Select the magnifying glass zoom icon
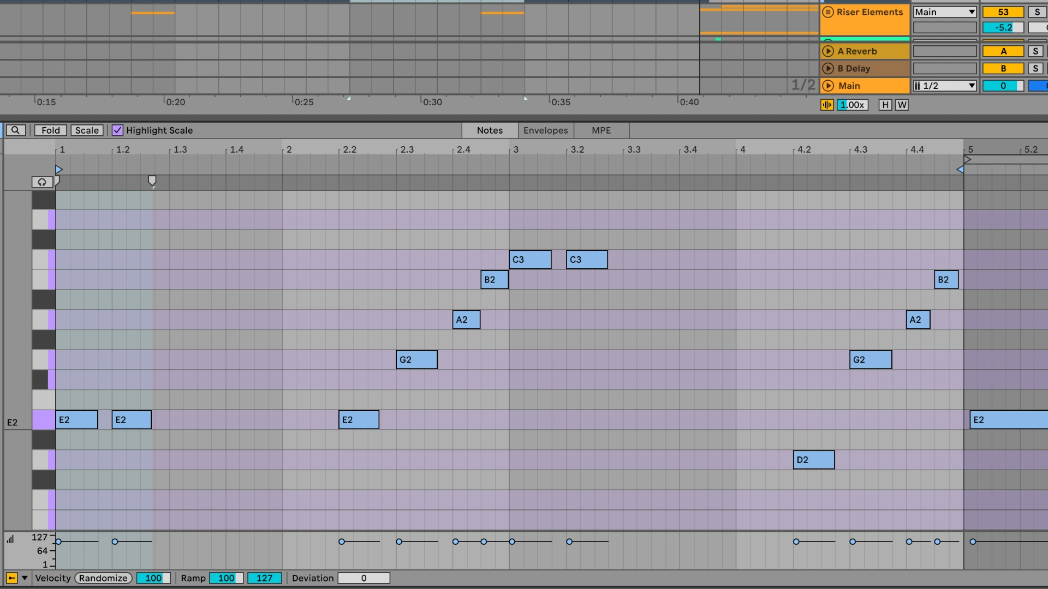This screenshot has width=1048, height=589. (x=15, y=130)
